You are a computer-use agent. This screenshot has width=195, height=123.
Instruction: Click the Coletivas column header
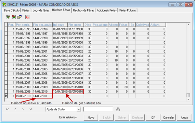[143, 25]
